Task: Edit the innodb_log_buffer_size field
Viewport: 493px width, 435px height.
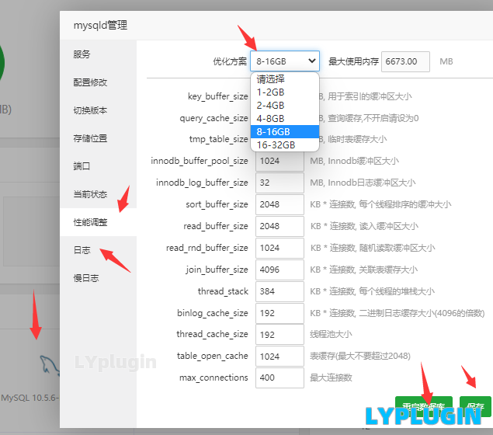Action: pos(279,183)
